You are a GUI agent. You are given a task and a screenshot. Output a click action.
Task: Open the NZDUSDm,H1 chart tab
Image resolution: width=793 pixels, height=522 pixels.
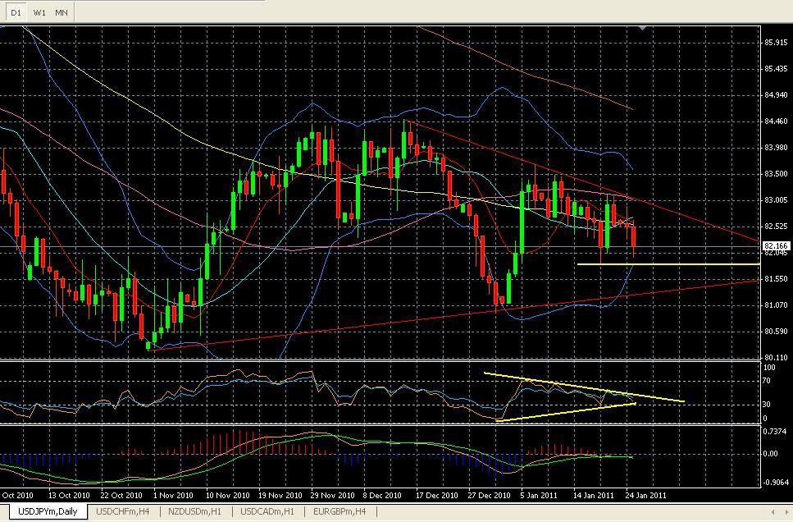pos(194,511)
